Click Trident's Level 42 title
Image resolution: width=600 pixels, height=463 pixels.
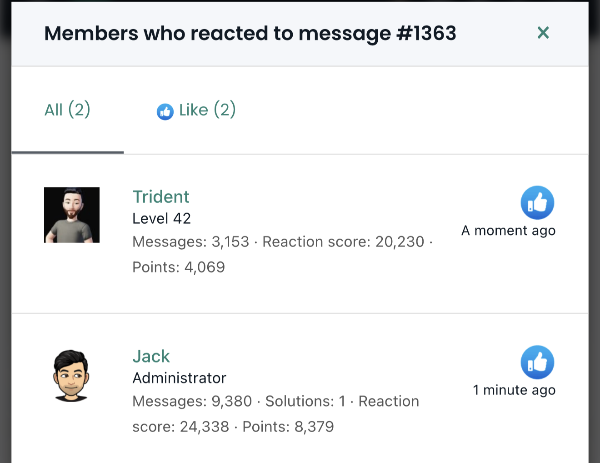161,219
